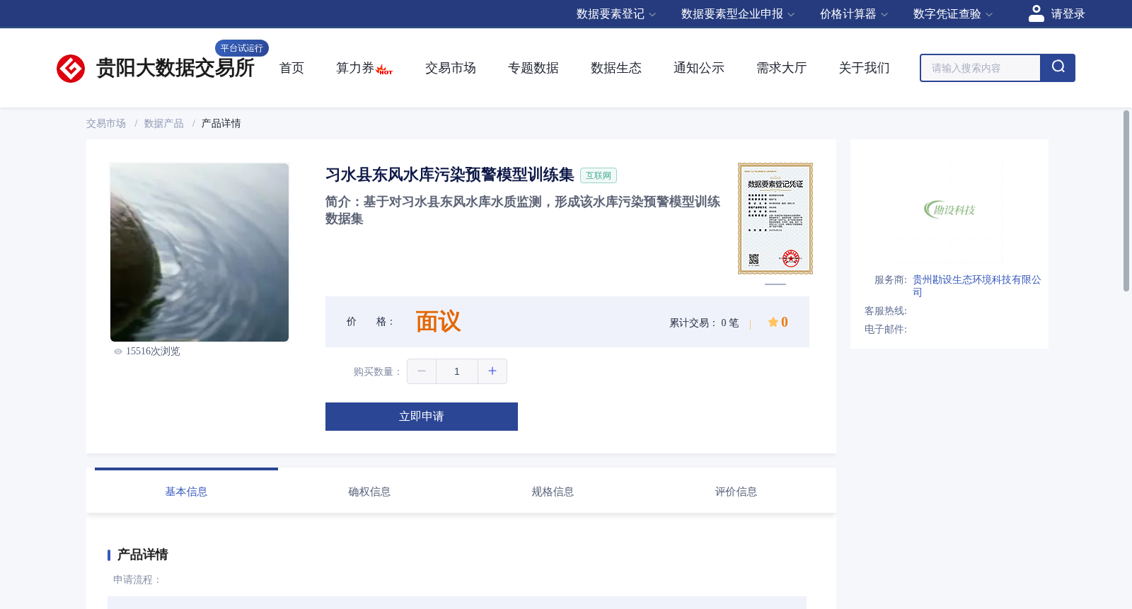Click the 勘设科技 vendor logo

(949, 209)
